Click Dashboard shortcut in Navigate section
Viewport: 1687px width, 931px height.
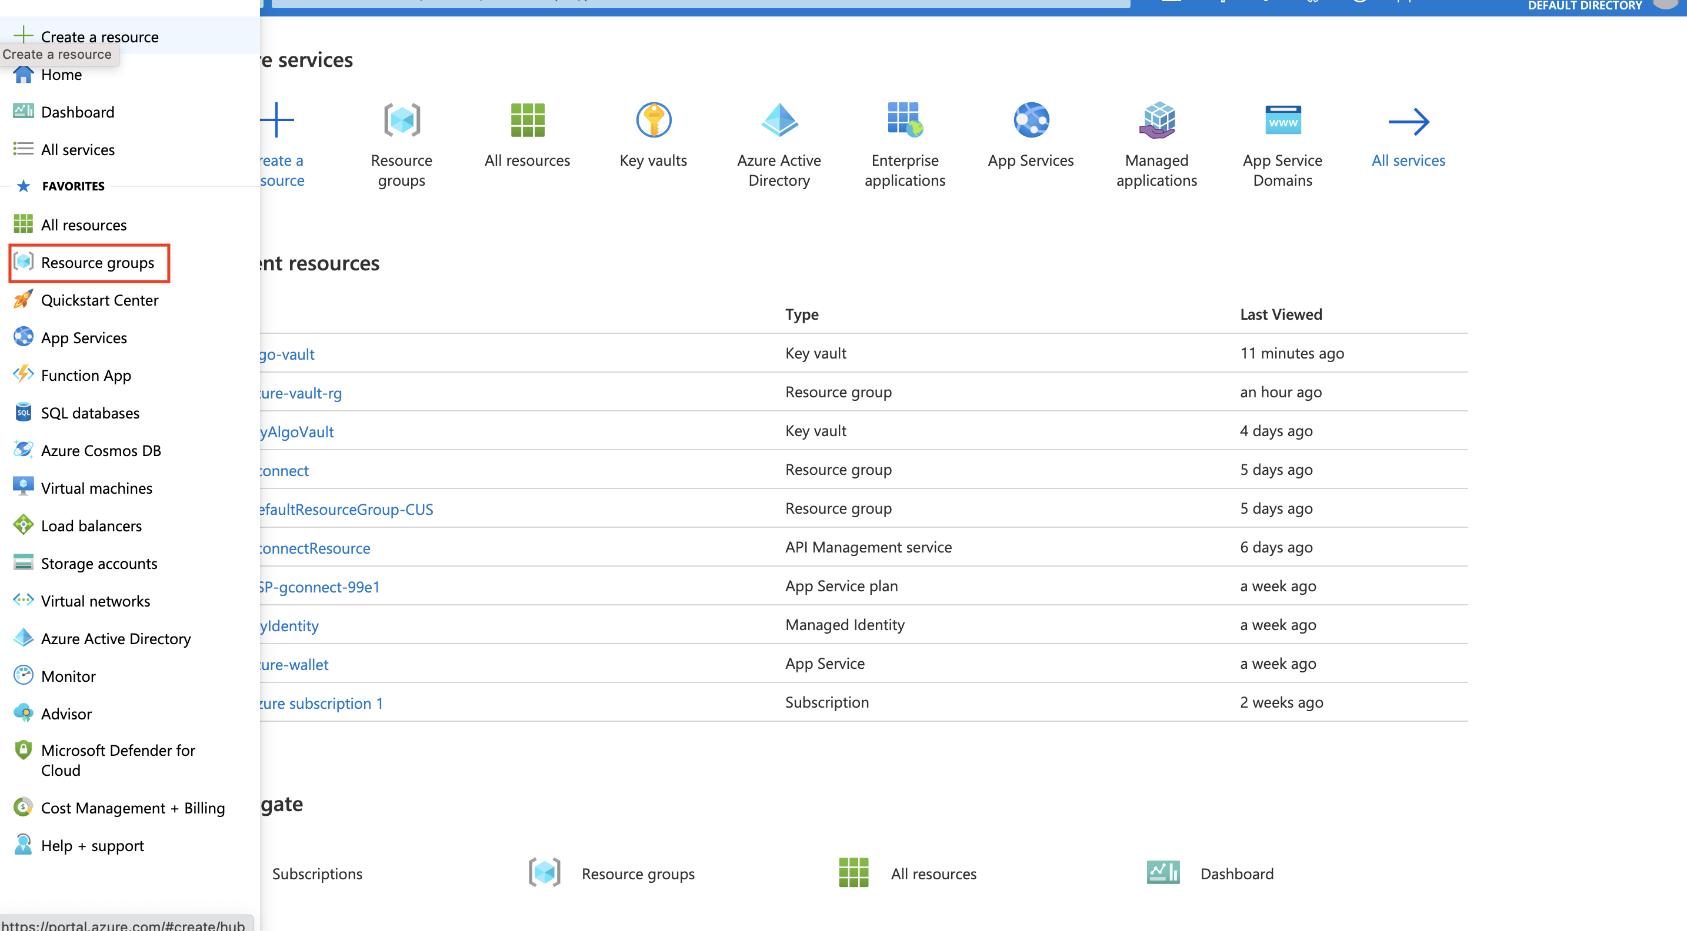pos(1236,873)
